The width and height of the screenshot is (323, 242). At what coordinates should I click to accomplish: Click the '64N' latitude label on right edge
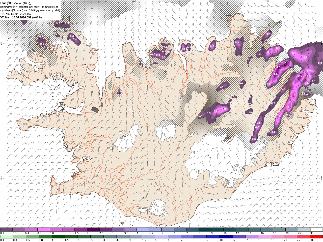(x=322, y=178)
